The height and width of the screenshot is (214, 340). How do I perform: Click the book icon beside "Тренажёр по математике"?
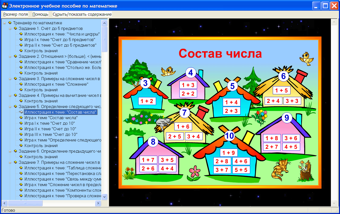click(10, 23)
